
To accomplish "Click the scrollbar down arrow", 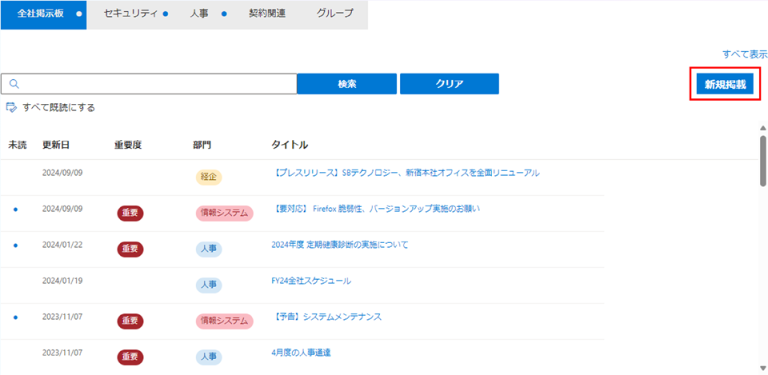I will pyautogui.click(x=762, y=368).
